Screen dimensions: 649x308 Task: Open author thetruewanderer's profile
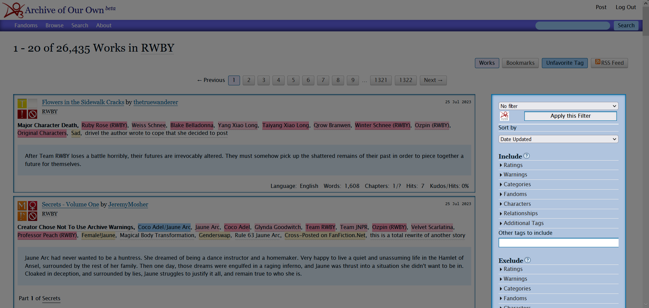(155, 102)
